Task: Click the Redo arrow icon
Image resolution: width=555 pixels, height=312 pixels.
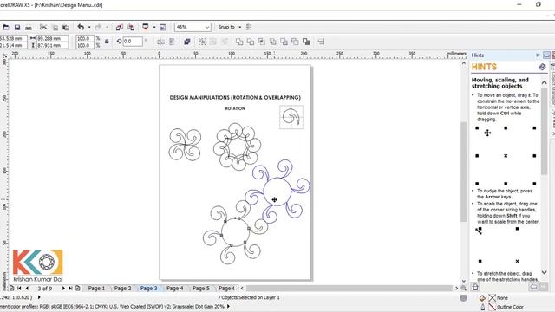Action: 98,27
